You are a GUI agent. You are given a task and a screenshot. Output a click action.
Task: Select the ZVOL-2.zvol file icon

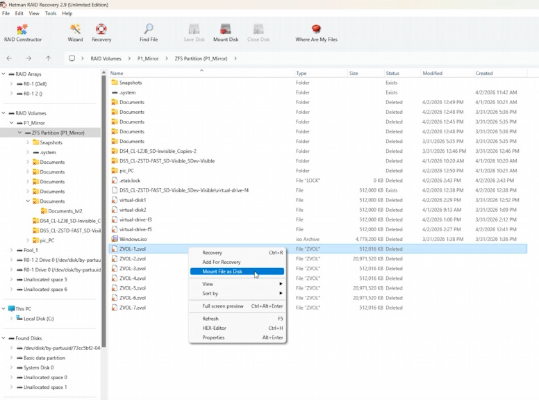[115, 259]
